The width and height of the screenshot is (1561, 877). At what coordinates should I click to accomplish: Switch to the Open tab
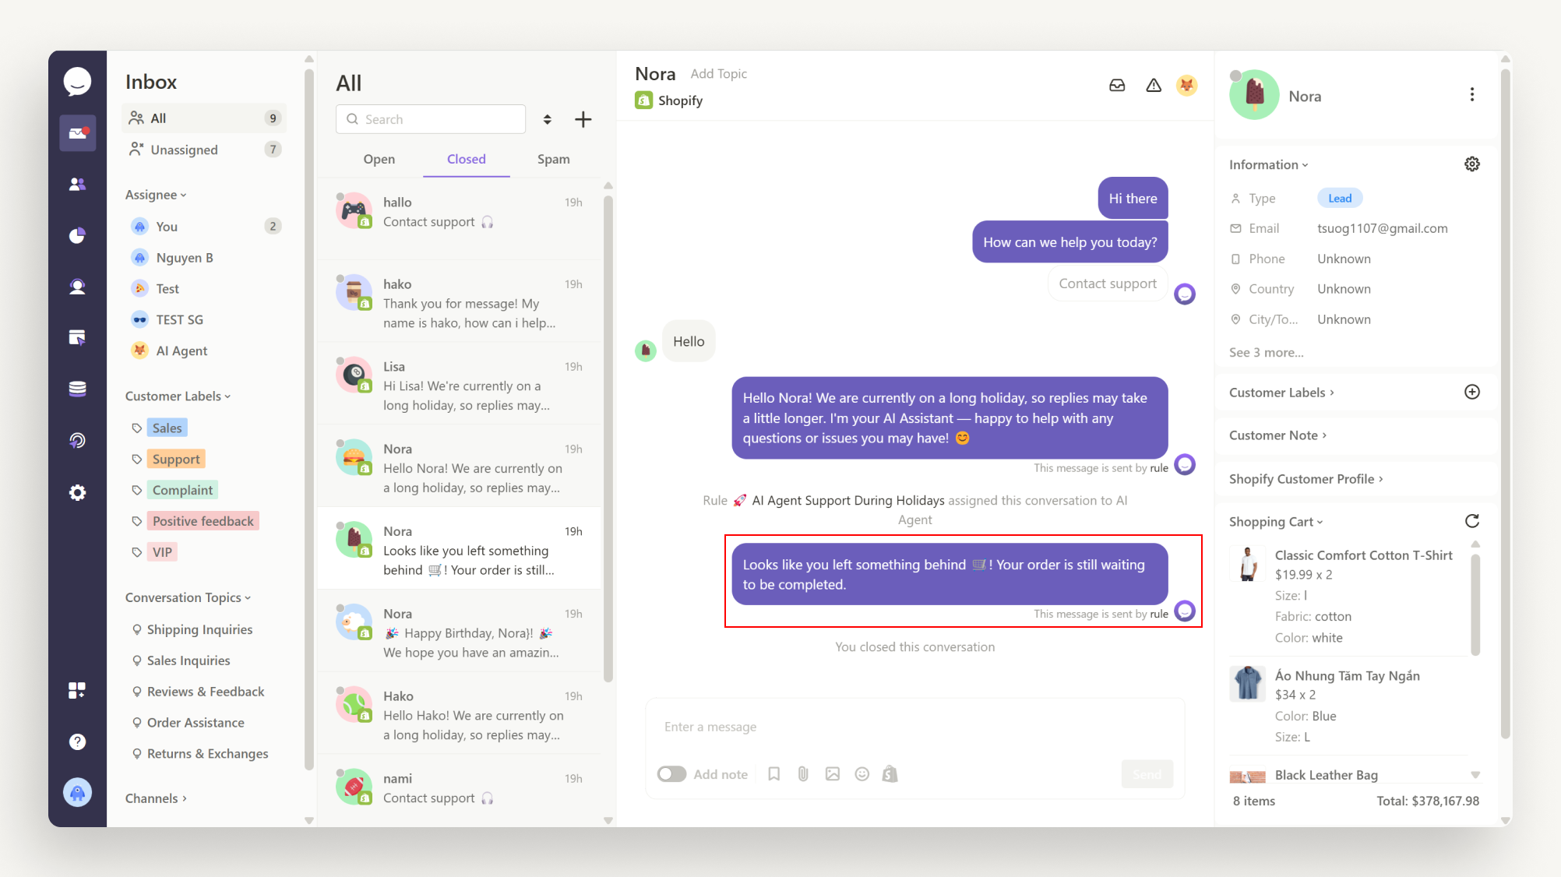pos(379,159)
